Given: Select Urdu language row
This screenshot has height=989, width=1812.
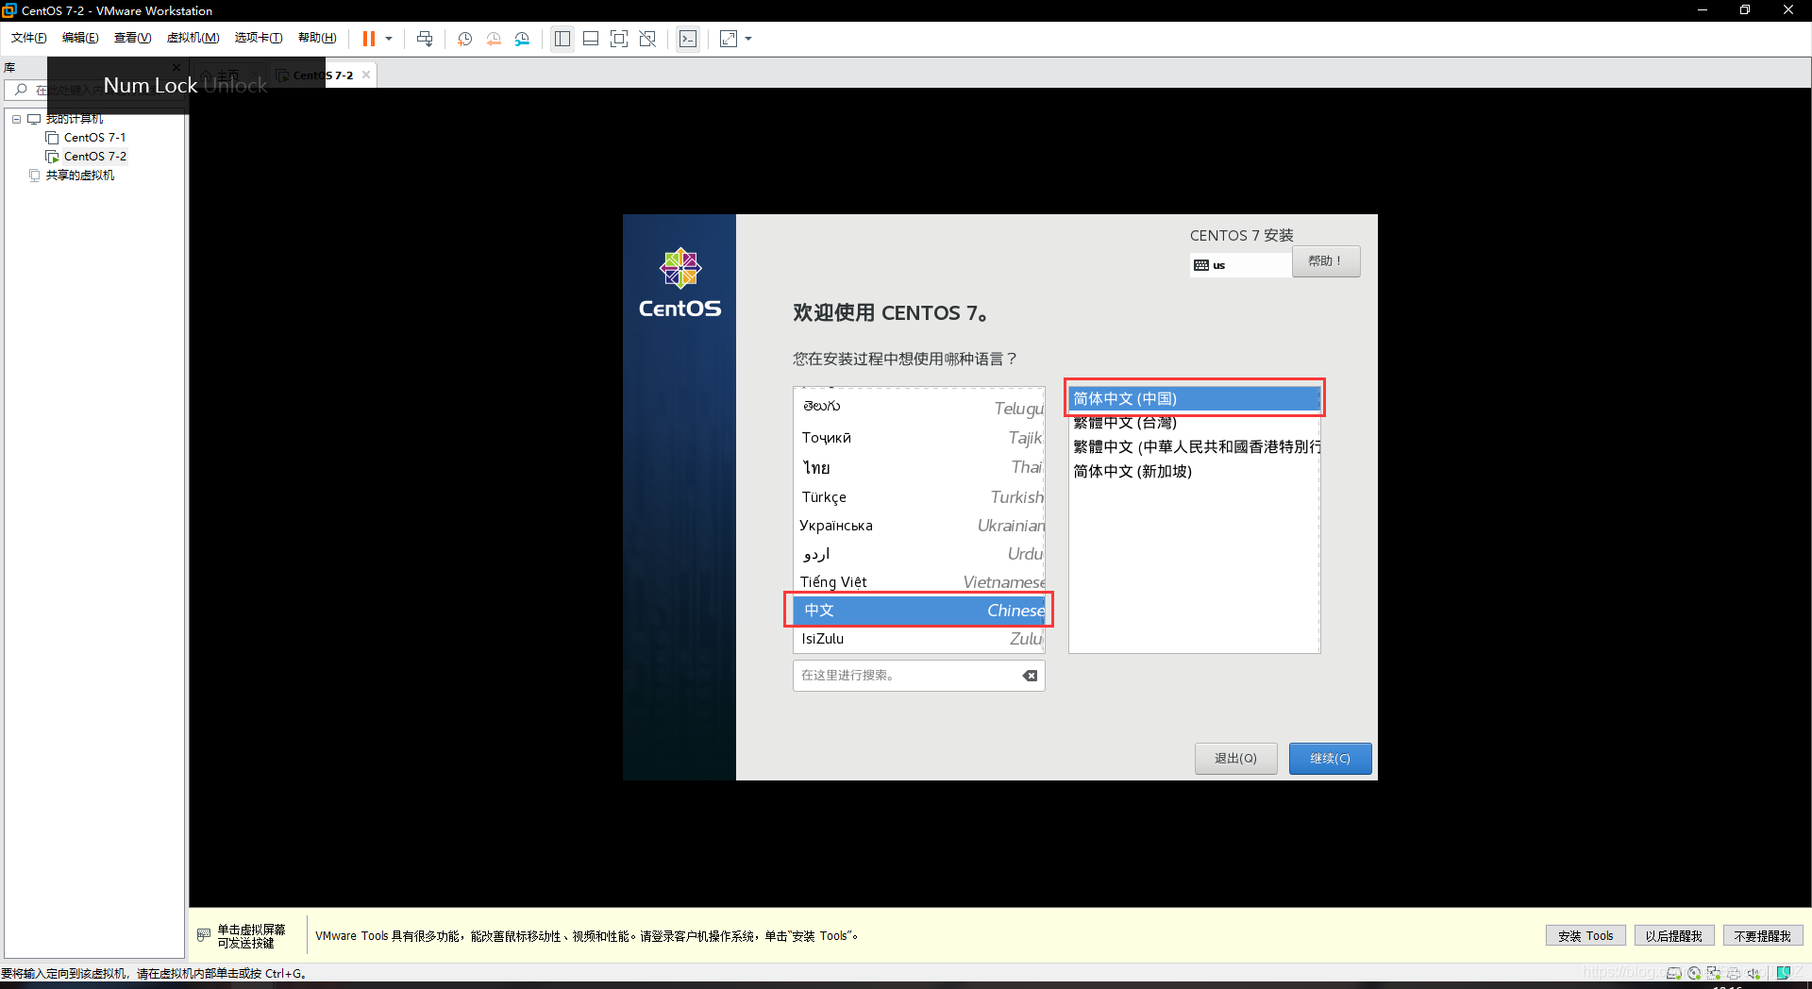Looking at the screenshot, I should click(x=919, y=554).
